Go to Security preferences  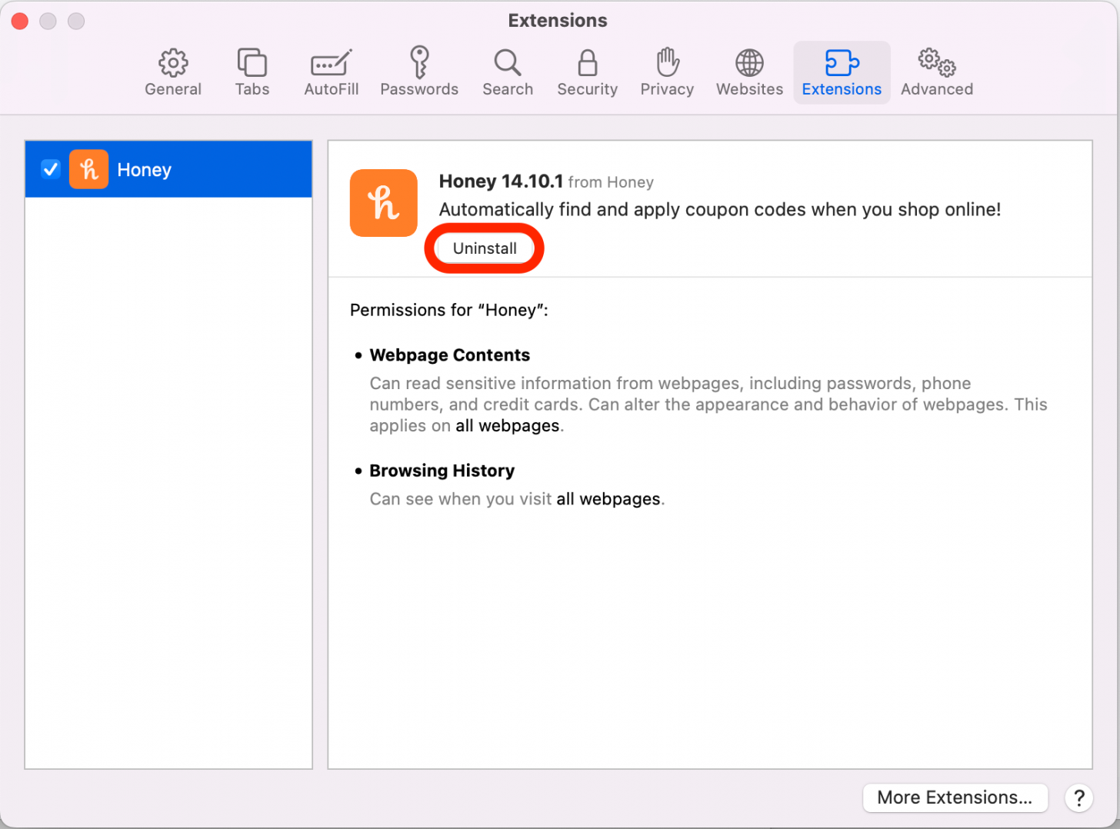point(587,72)
